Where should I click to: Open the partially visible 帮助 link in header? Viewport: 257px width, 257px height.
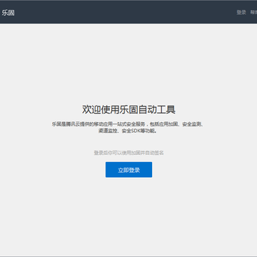[253, 12]
